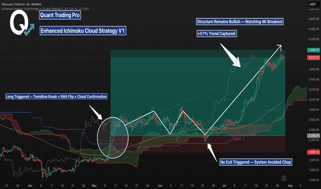Image resolution: width=321 pixels, height=189 pixels.
Task: Click the alert lightning bolt icon
Action: click(x=284, y=178)
